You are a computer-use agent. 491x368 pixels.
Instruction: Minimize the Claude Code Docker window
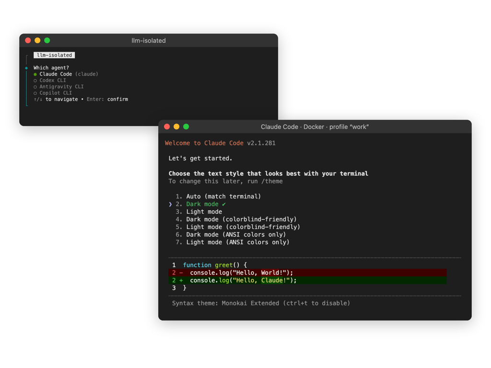pyautogui.click(x=176, y=126)
